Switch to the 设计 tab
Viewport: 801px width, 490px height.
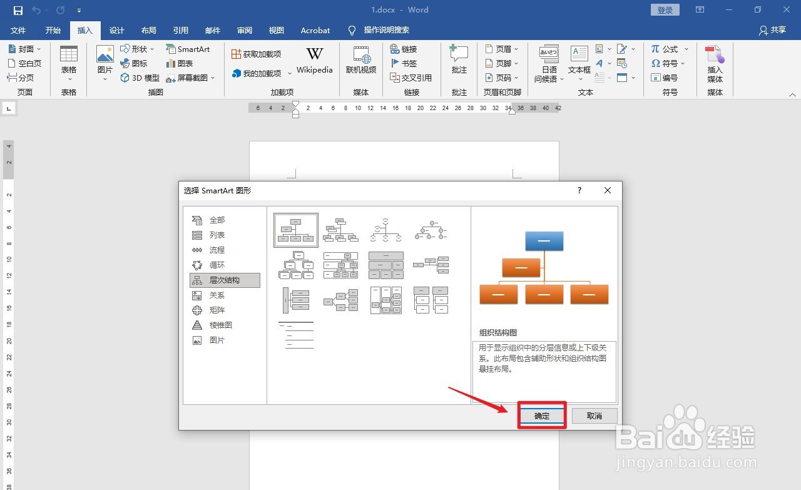click(x=117, y=30)
